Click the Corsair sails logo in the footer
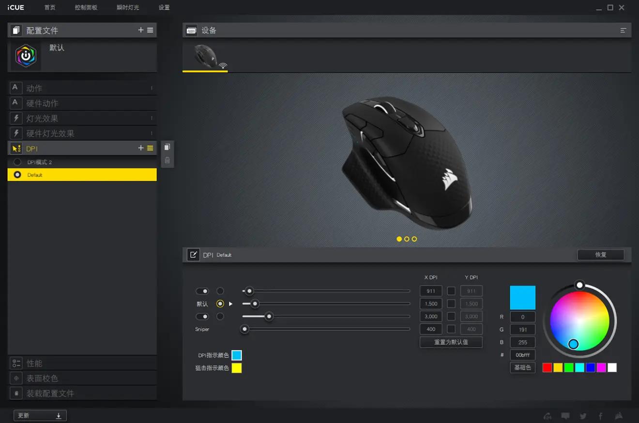639x423 pixels. 618,416
